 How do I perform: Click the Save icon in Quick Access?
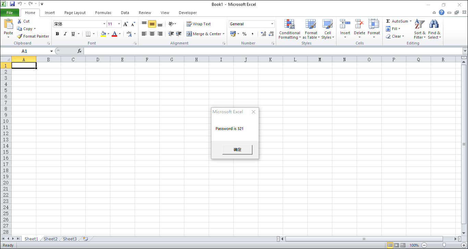click(12, 4)
